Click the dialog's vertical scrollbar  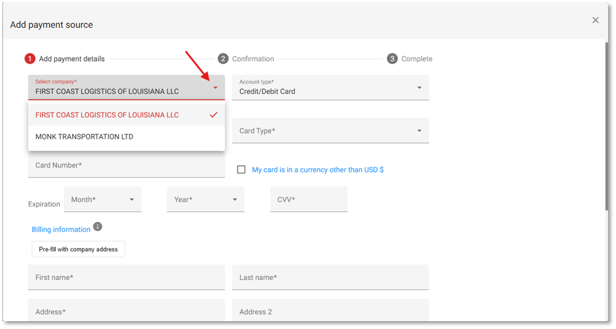click(606, 126)
